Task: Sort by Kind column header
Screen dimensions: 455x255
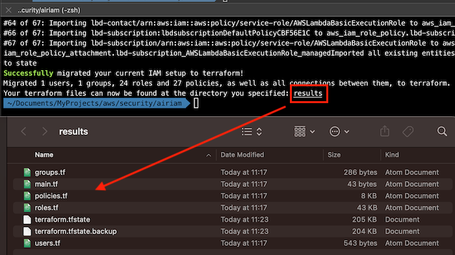Action: point(392,154)
